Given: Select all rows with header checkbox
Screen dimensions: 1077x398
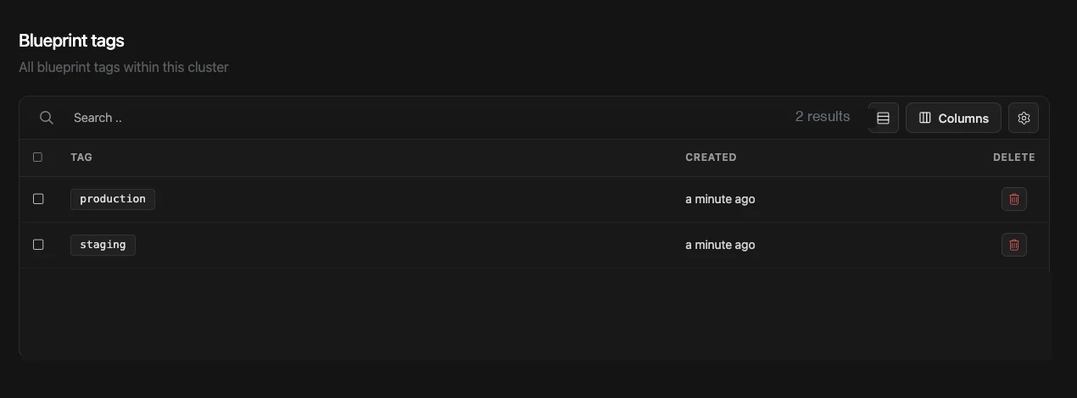Looking at the screenshot, I should [x=37, y=158].
